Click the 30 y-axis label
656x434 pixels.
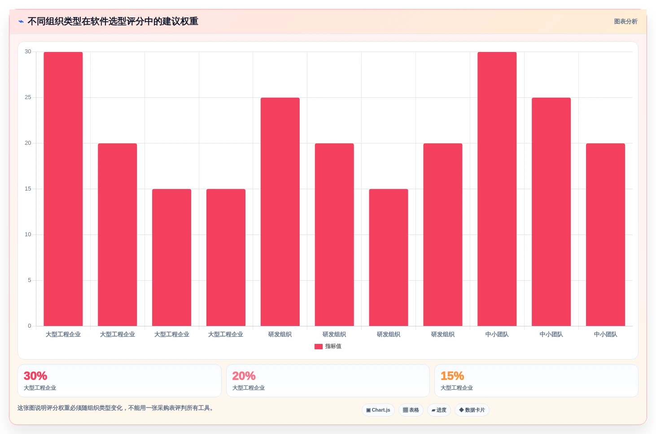point(28,52)
